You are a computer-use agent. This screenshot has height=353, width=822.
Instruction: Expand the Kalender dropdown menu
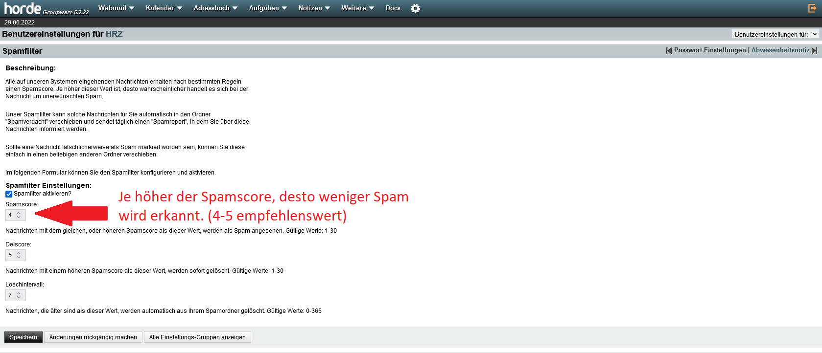click(164, 8)
